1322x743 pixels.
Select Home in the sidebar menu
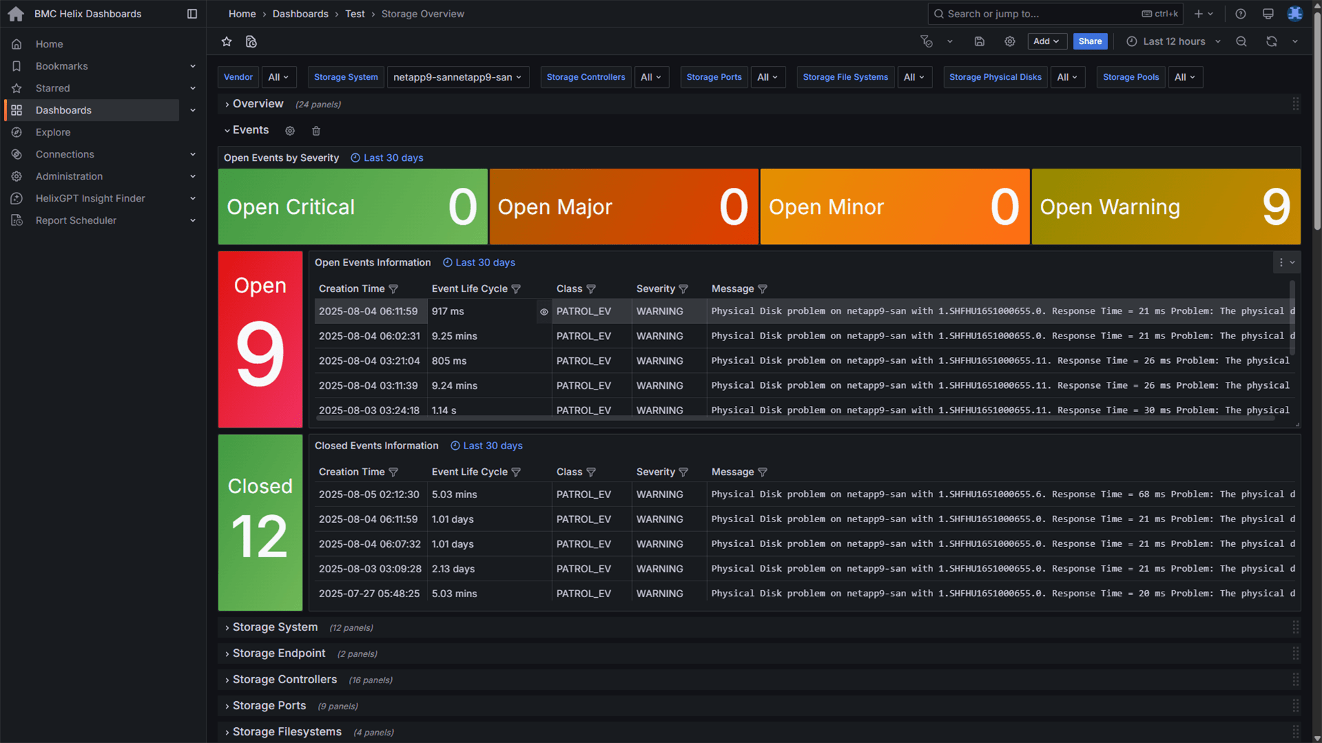[x=49, y=44]
